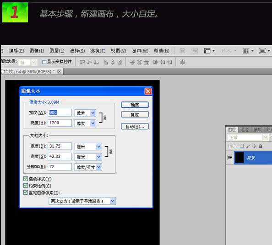
Task: Switch to the 图层 panel tab
Action: [x=232, y=129]
